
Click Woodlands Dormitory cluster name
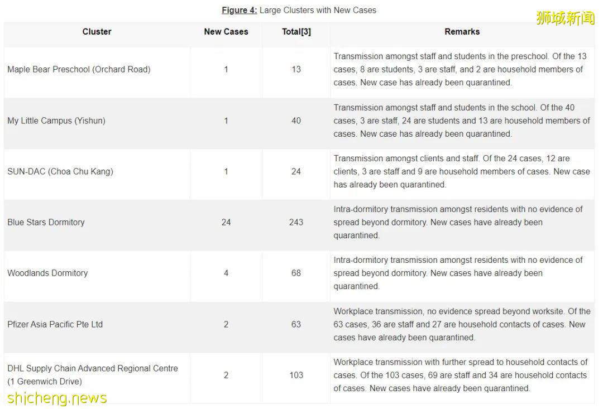(47, 273)
